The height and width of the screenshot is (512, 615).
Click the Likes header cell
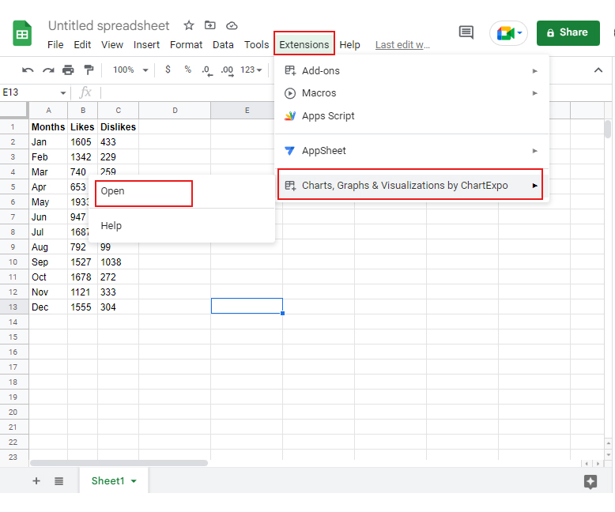coord(82,127)
